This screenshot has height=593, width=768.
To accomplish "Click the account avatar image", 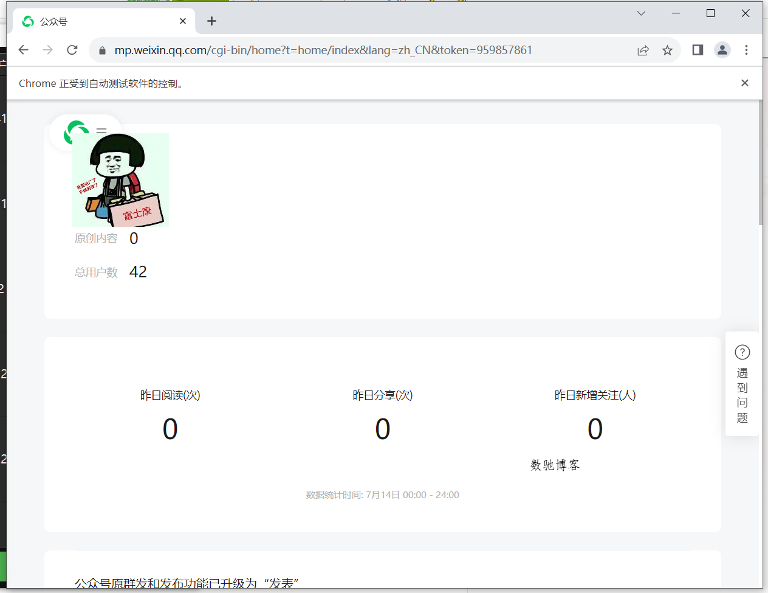I will pyautogui.click(x=120, y=180).
